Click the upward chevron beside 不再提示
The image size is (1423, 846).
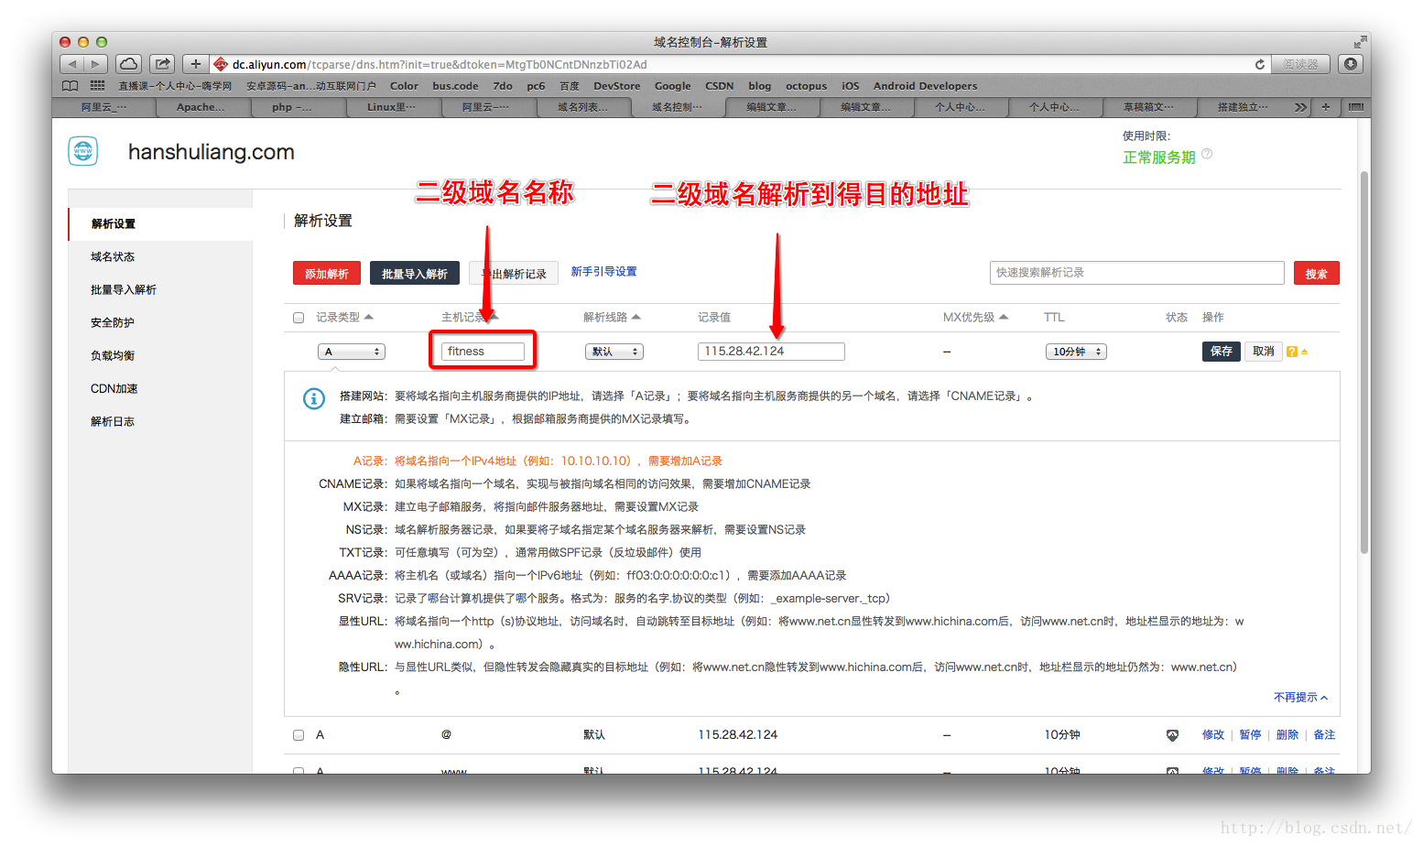pyautogui.click(x=1324, y=698)
